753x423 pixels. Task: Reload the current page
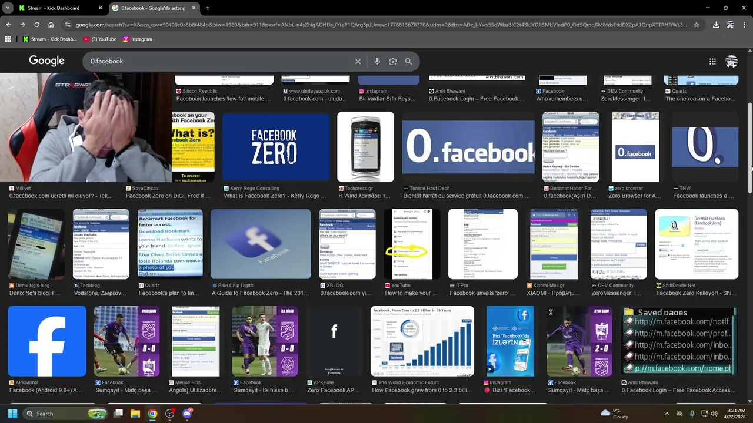pos(36,25)
